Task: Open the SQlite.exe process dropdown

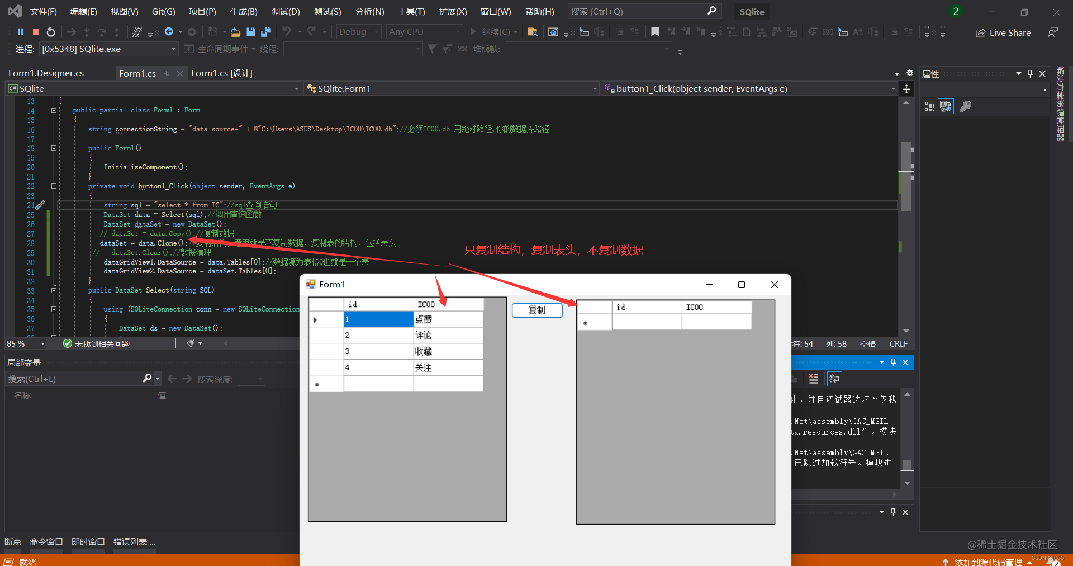Action: [109, 49]
